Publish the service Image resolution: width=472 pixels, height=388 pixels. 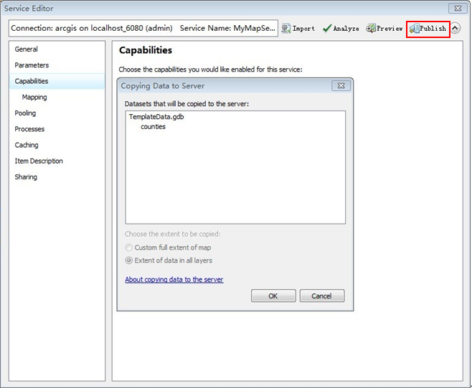pyautogui.click(x=428, y=29)
